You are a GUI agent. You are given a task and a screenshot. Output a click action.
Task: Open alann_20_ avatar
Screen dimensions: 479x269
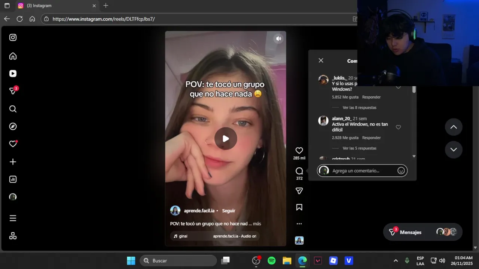[x=323, y=120]
